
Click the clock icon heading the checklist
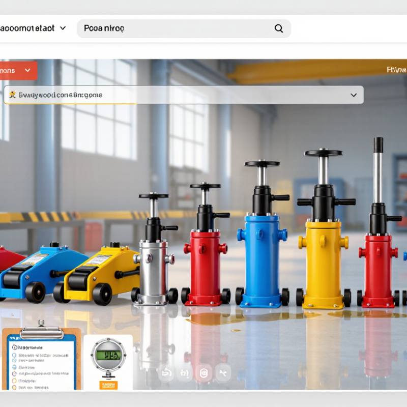[15, 347]
